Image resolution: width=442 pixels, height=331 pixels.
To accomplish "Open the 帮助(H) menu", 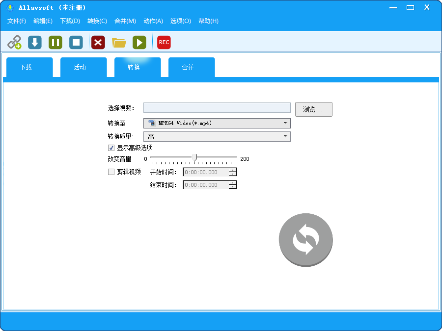I will pyautogui.click(x=208, y=21).
